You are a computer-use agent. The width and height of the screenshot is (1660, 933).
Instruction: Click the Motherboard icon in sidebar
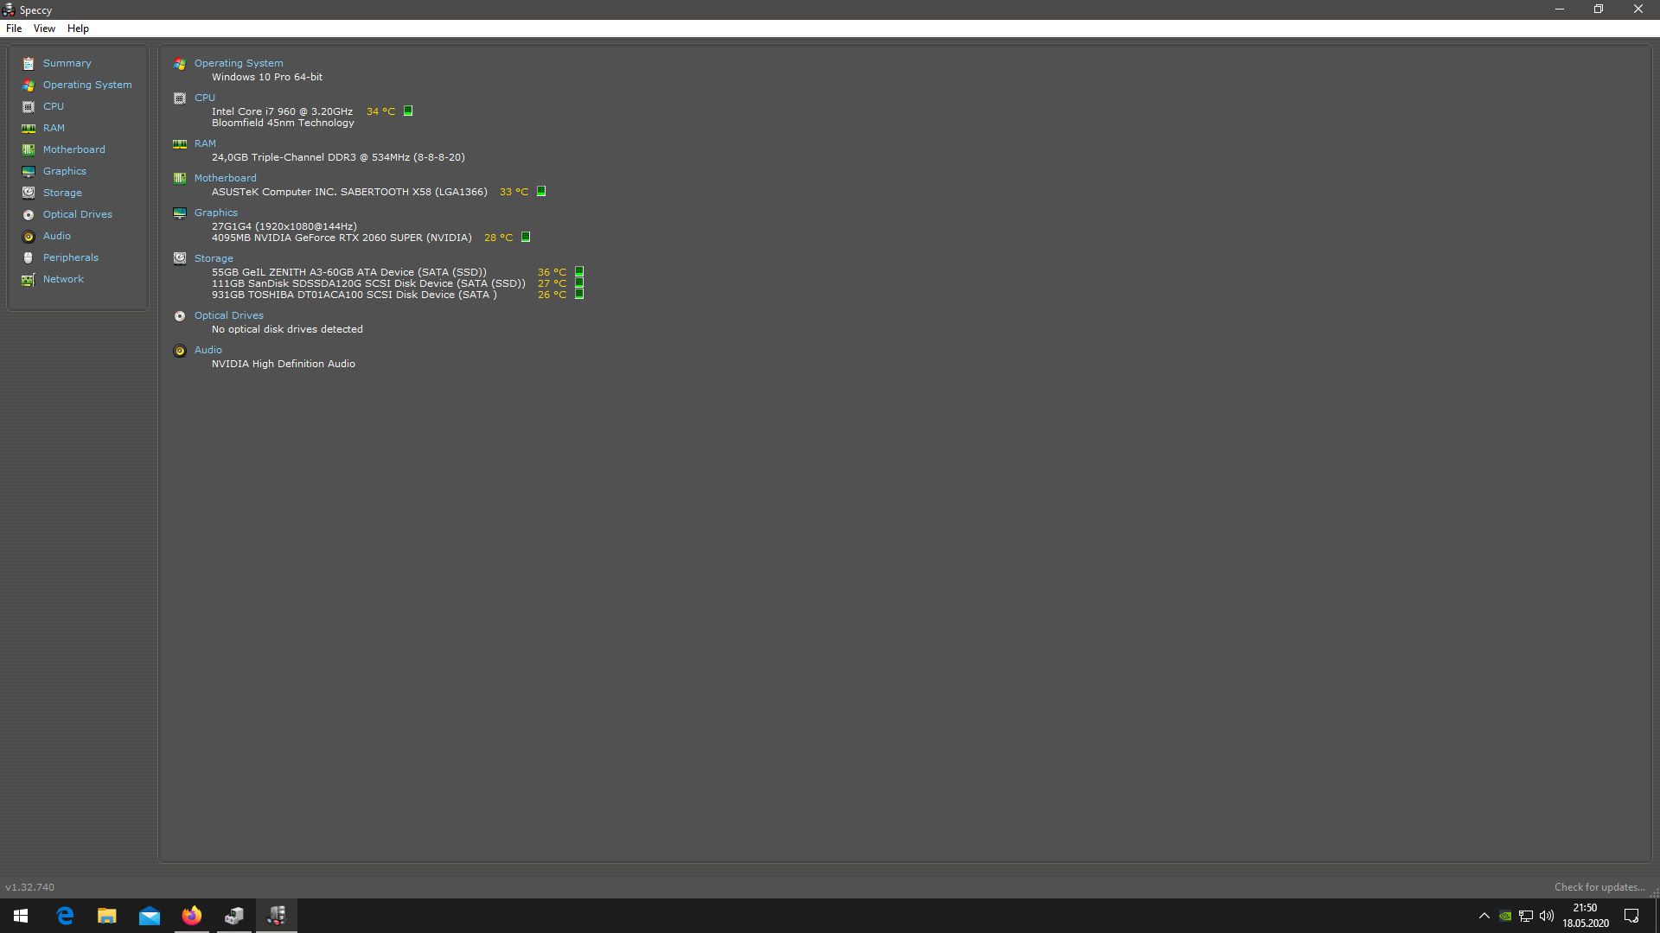pyautogui.click(x=29, y=150)
